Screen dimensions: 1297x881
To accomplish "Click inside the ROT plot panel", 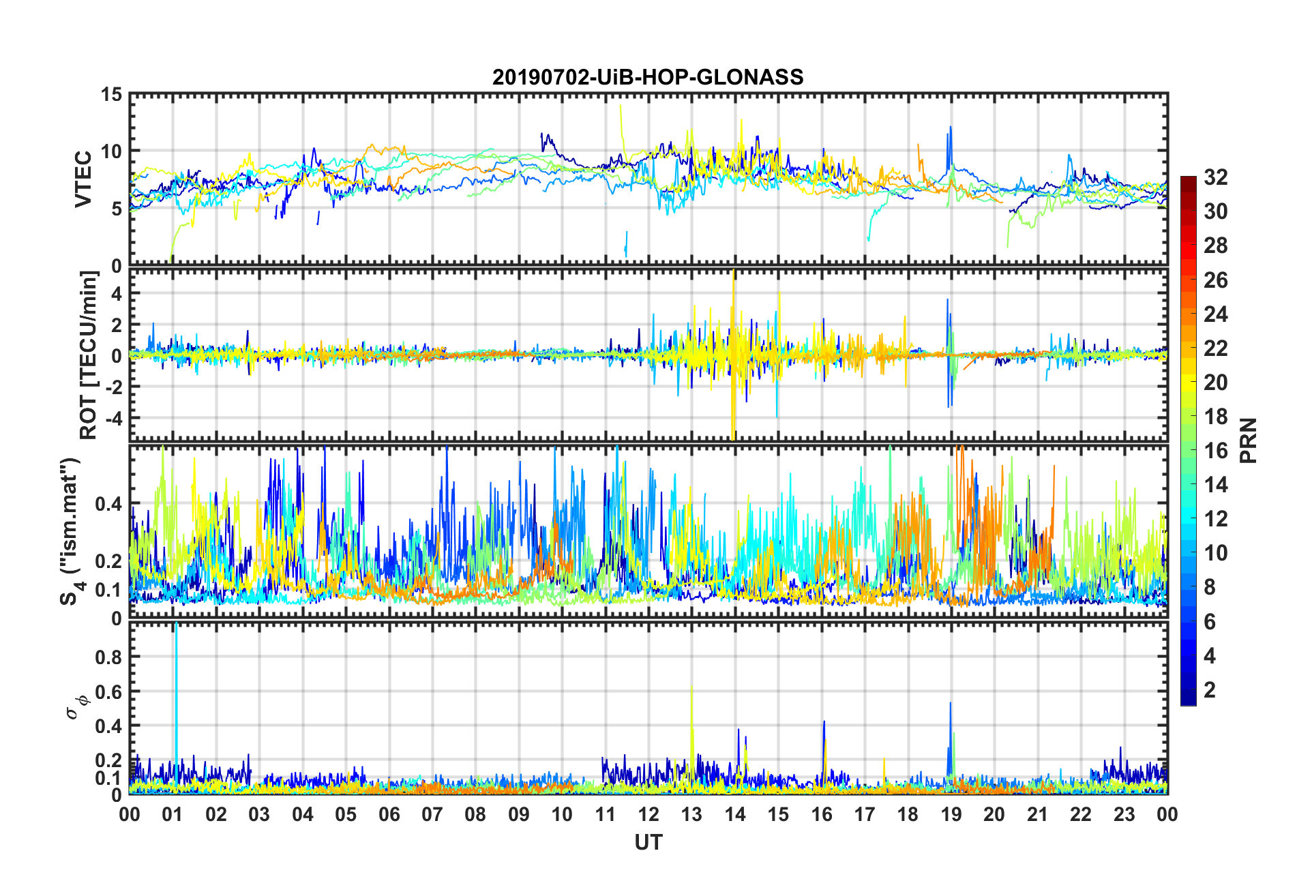I will [x=648, y=355].
